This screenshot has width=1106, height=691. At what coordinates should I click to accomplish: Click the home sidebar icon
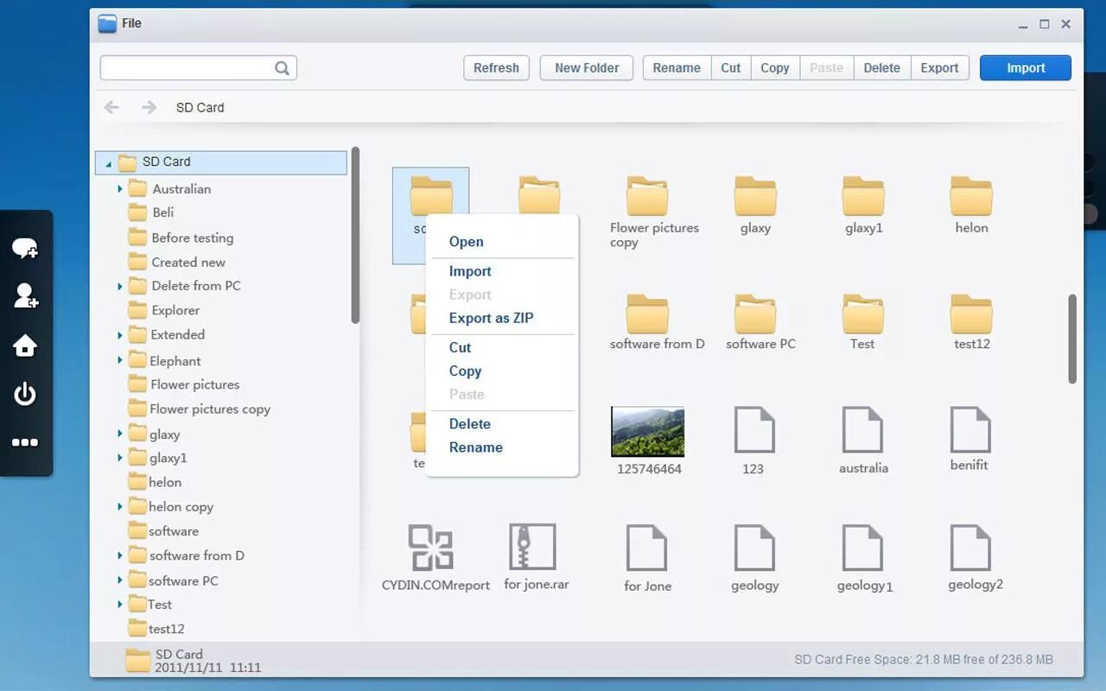point(24,345)
